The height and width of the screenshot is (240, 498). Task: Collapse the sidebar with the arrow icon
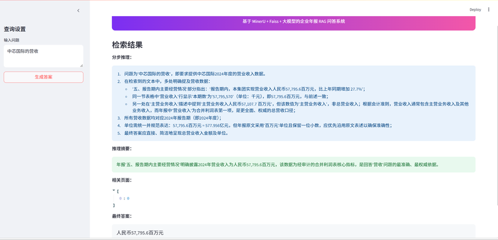coord(78,11)
